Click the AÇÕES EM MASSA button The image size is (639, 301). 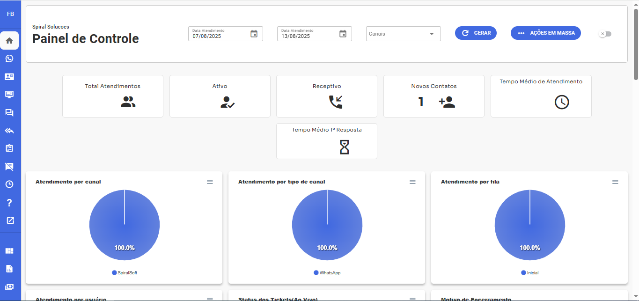545,33
